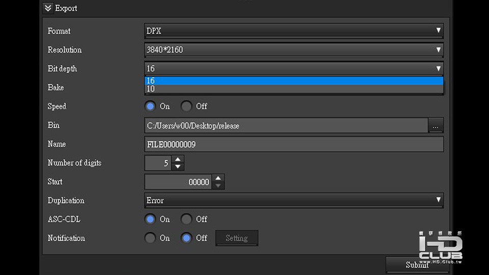Screen dimensions: 489x275
Task: Click the Notification Setting button
Action: (x=237, y=238)
